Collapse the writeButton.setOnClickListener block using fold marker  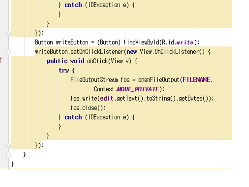click(9, 52)
